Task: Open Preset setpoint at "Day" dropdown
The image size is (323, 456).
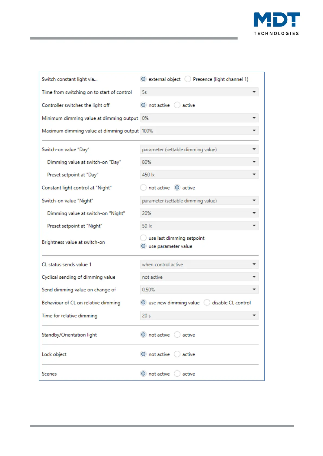Action: (199, 175)
